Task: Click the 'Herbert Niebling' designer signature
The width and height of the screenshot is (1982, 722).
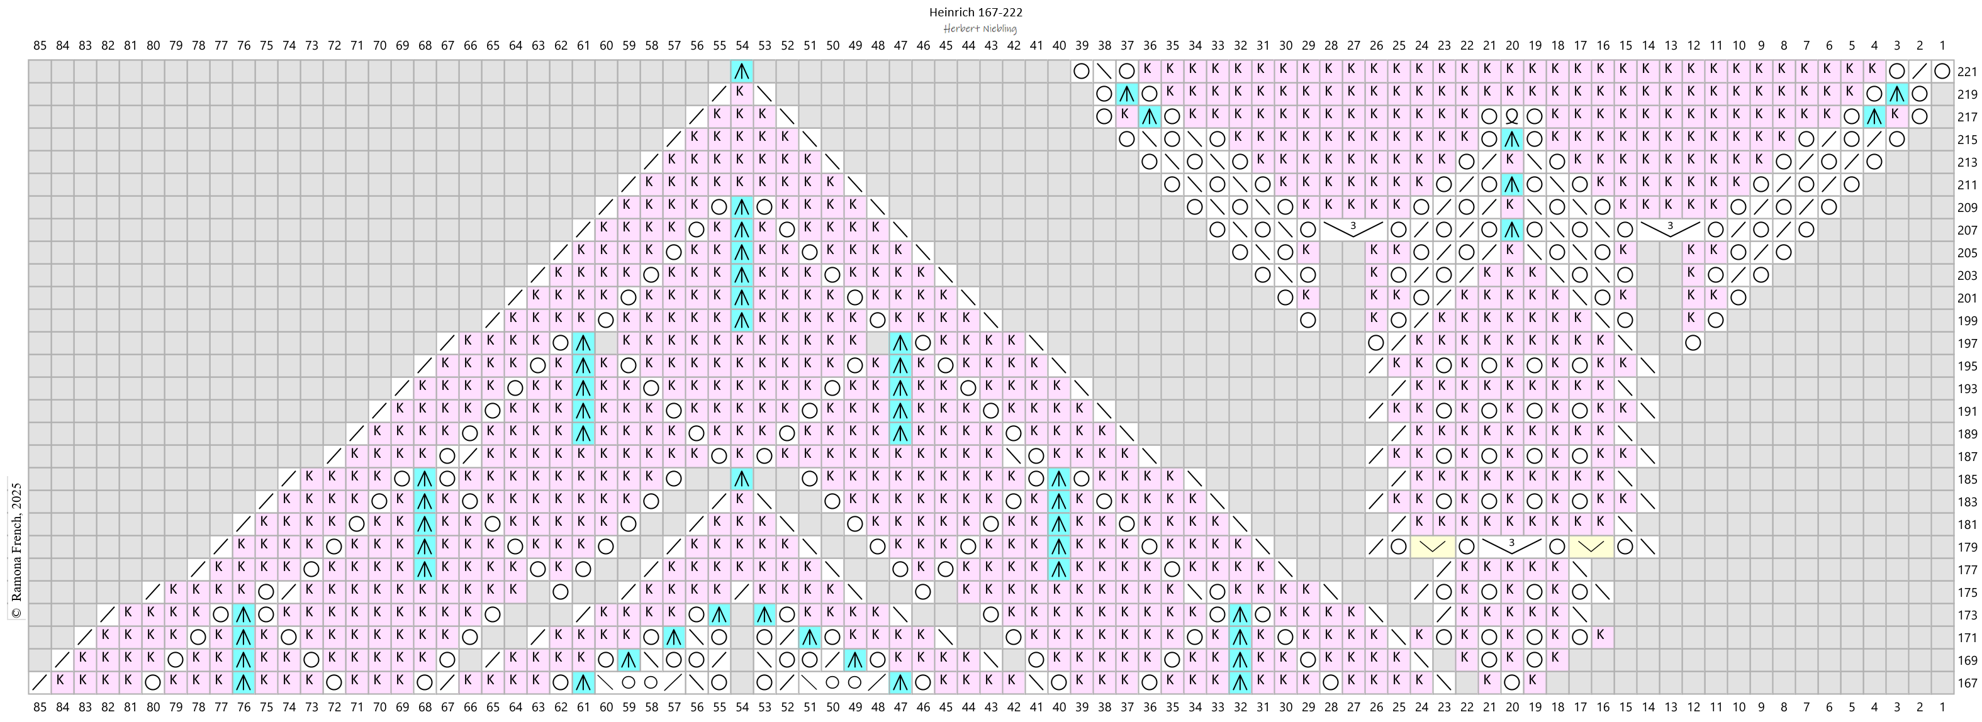Action: (x=980, y=29)
